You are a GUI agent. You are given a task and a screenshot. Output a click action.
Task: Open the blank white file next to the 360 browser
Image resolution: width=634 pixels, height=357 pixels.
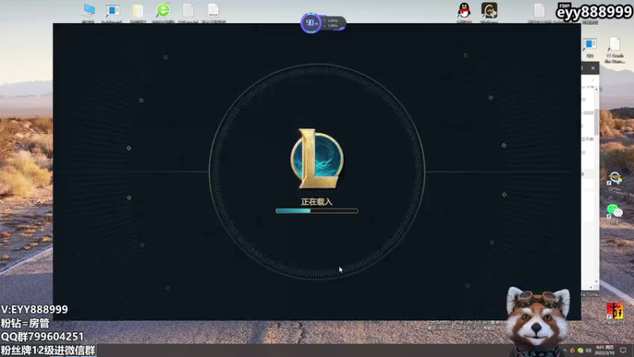(188, 12)
